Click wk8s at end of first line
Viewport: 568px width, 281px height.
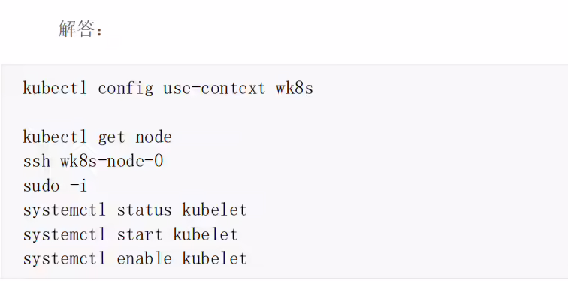(x=295, y=89)
